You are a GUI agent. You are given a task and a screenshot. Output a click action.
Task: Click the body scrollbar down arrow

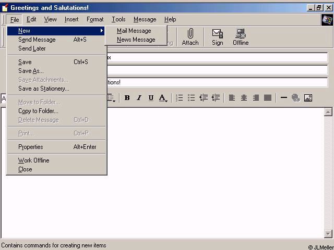328,234
